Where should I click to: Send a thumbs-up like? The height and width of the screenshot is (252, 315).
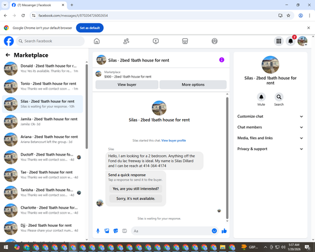[224, 231]
